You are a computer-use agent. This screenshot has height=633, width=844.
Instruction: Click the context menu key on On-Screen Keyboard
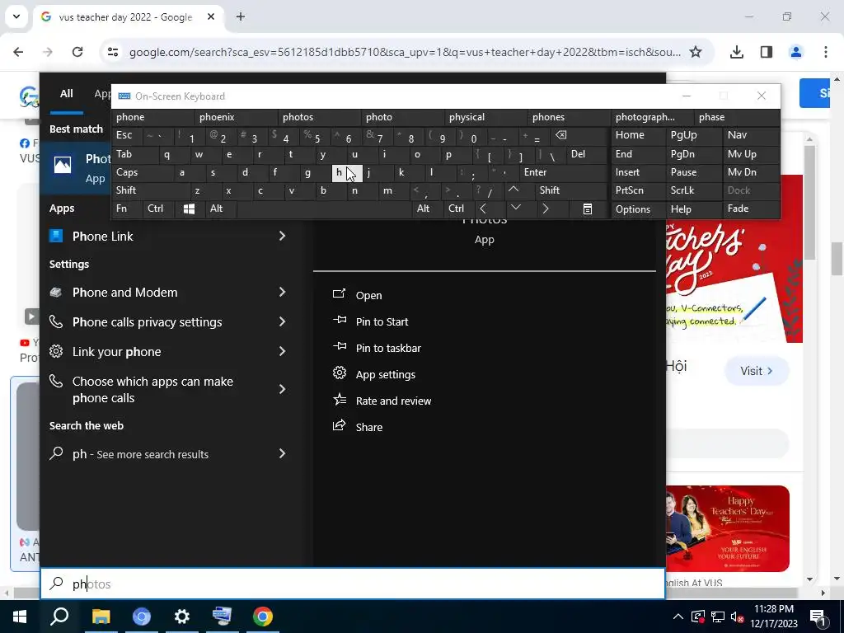[587, 209]
